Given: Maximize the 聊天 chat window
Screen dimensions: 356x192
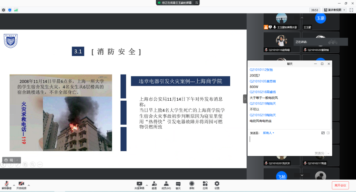Looking at the screenshot, I should click(x=322, y=64).
